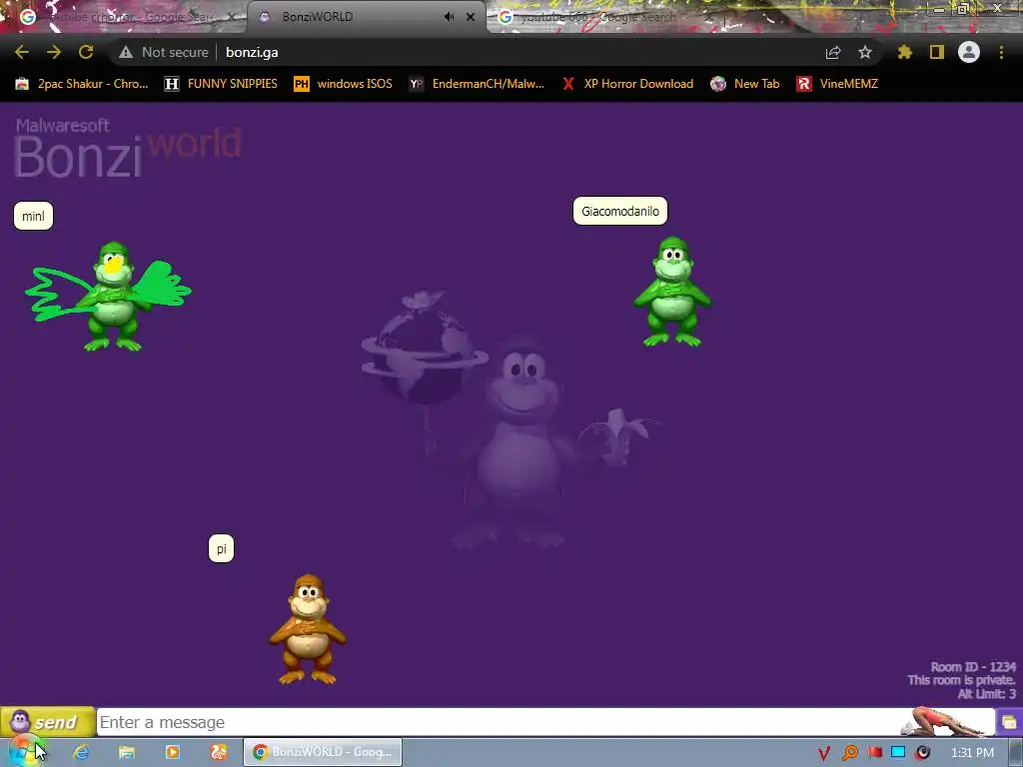Switch to the BonziWORLD tab
The image size is (1023, 767).
point(367,17)
